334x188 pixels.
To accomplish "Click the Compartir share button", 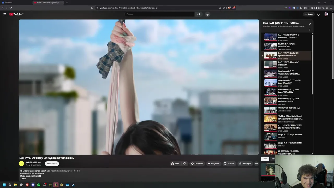I will (197, 164).
